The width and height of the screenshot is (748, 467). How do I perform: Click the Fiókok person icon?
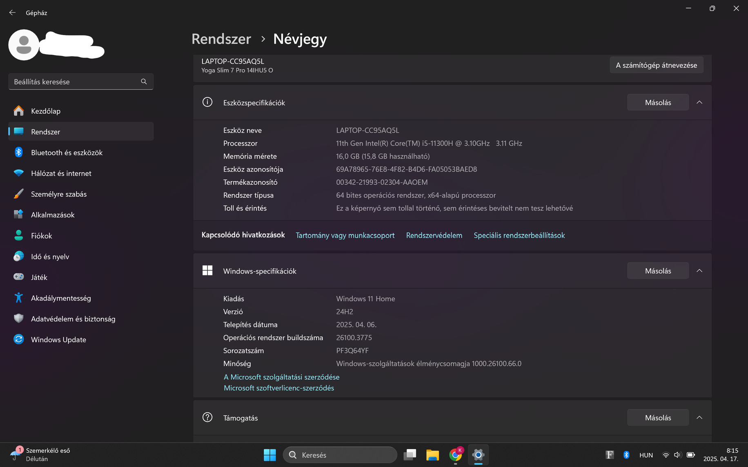click(x=19, y=235)
